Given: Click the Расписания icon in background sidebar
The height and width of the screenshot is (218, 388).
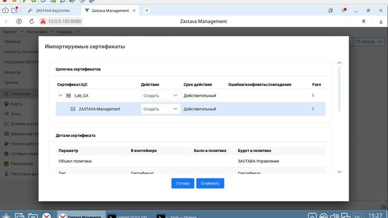Looking at the screenshot, I should click(x=7, y=163).
